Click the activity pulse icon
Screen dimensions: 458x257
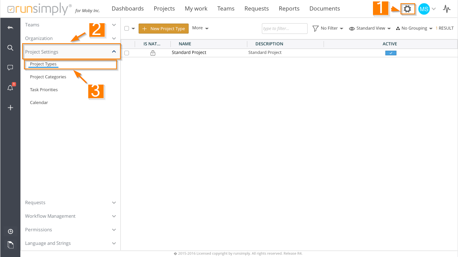(447, 9)
